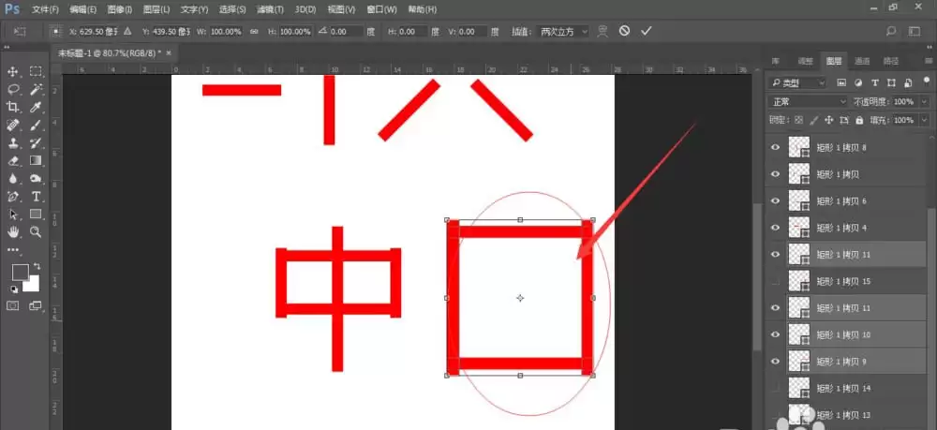Toggle visibility of layer 矩形 1 拷贝 9
The image size is (937, 430).
776,362
